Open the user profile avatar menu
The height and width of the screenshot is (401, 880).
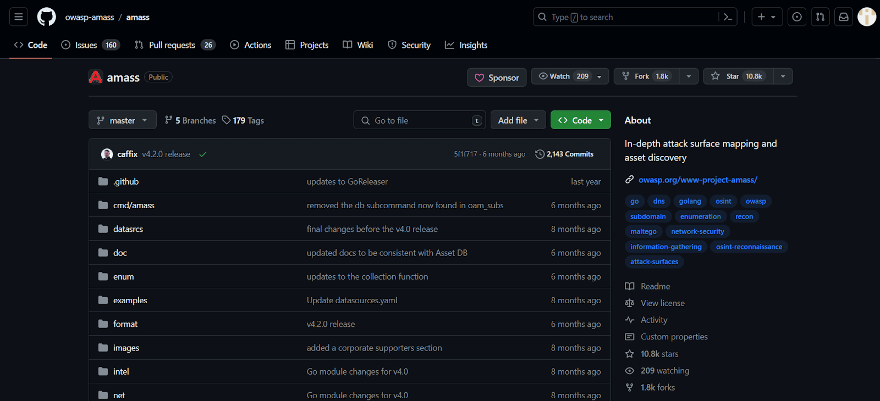[x=867, y=17]
